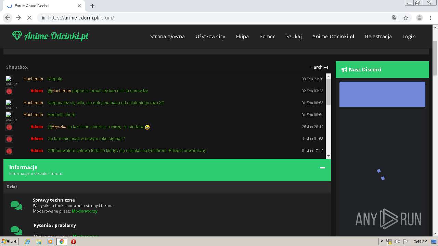This screenshot has height=246, width=438.
Task: Click Anime-Odcinki.pl in the top navigation
Action: pyautogui.click(x=333, y=37)
